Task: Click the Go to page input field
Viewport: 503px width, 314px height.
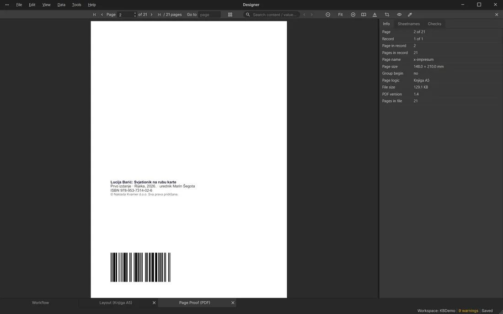Action: click(209, 15)
